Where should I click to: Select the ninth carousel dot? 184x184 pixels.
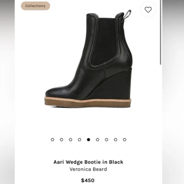click(x=124, y=140)
